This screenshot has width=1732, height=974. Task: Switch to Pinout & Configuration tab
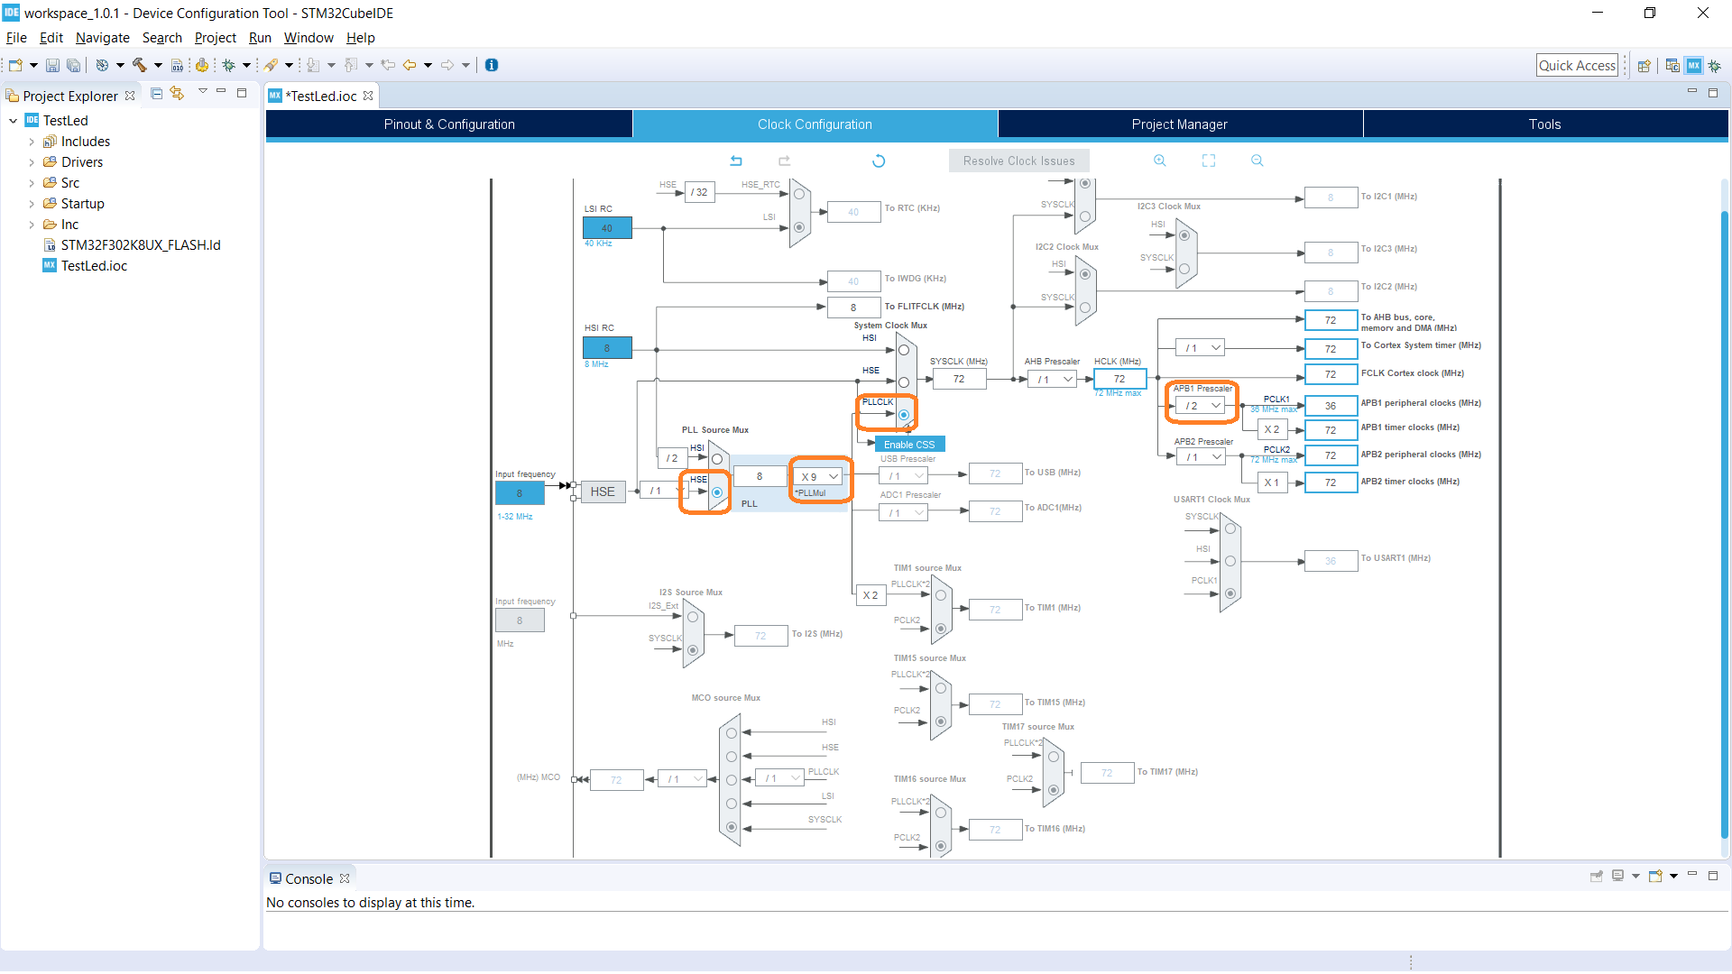tap(449, 124)
